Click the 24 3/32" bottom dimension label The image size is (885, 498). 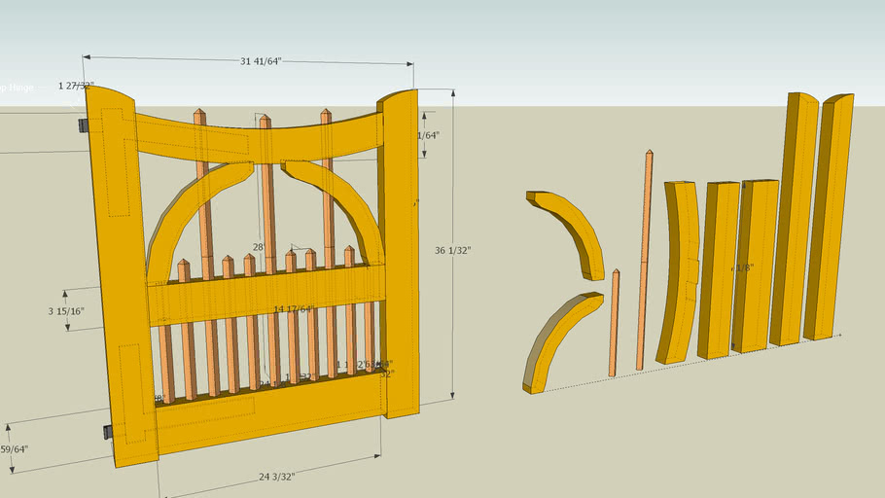click(x=275, y=476)
